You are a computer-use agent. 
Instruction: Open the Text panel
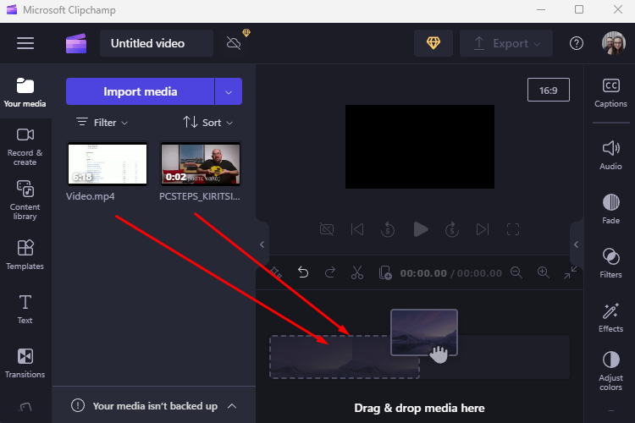coord(25,309)
